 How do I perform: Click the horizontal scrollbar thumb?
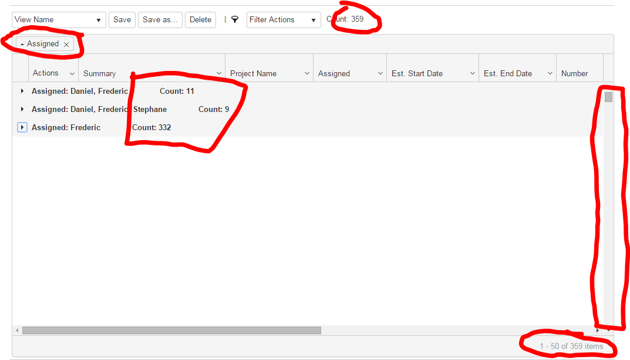point(171,330)
